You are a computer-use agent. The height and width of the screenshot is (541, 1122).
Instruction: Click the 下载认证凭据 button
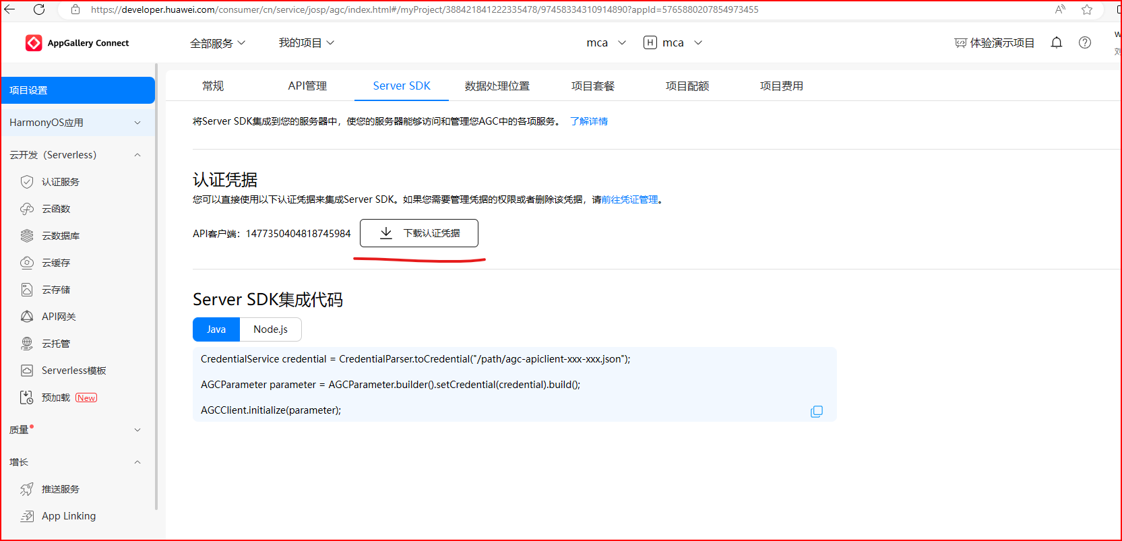[419, 233]
